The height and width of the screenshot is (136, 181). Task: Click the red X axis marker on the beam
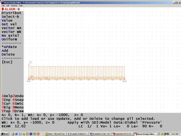tap(46, 78)
